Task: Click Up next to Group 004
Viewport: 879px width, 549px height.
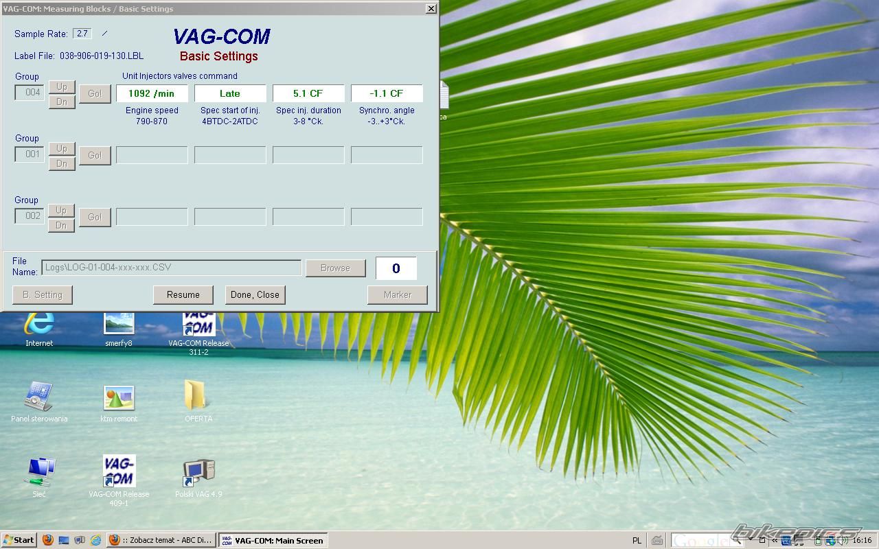Action: click(62, 86)
